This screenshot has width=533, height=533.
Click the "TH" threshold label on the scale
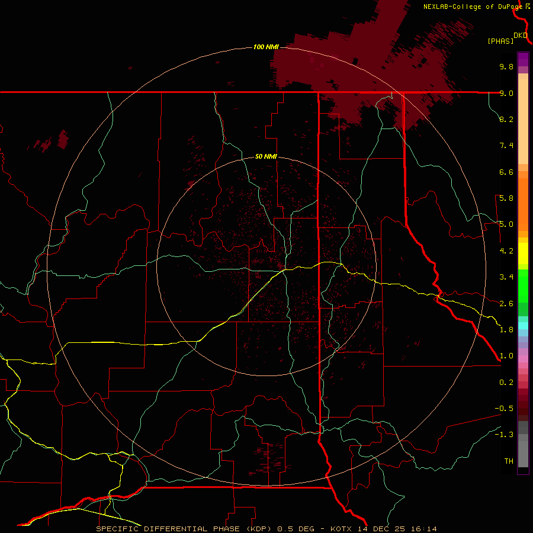tap(509, 461)
